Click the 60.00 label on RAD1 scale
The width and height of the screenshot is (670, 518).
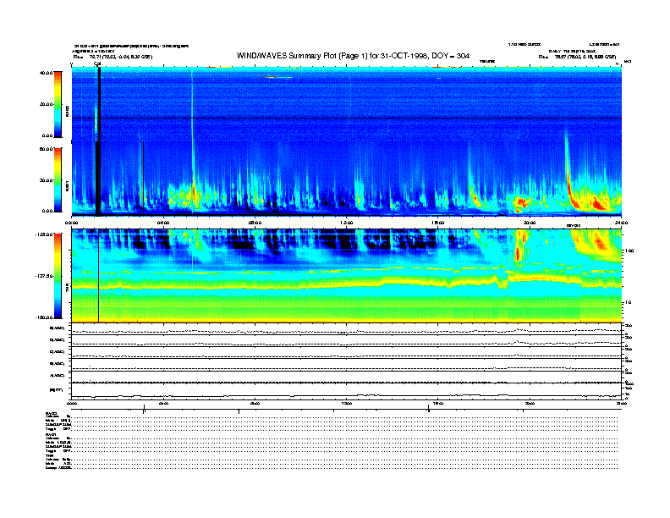point(46,149)
